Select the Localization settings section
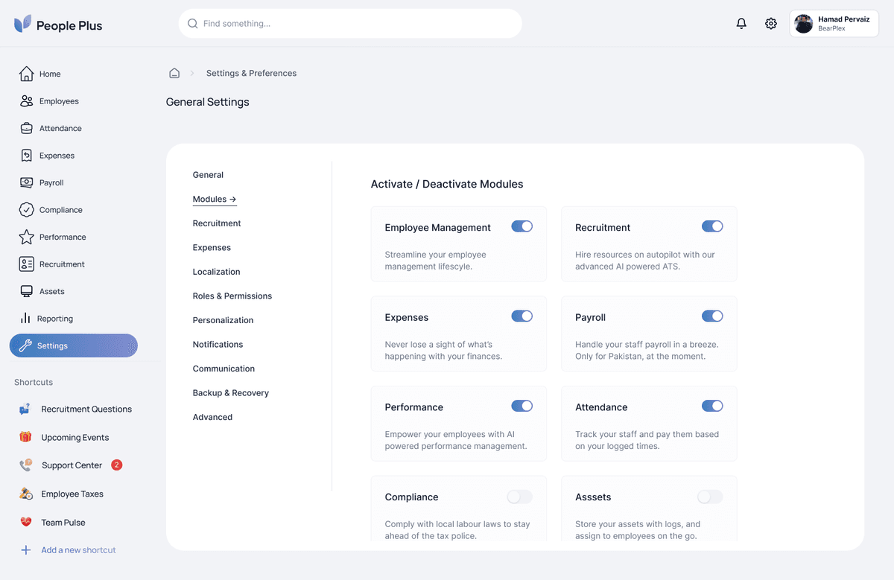Viewport: 894px width, 580px height. tap(216, 271)
